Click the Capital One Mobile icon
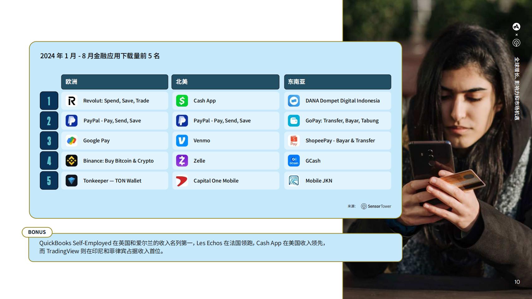The height and width of the screenshot is (299, 532). (182, 181)
